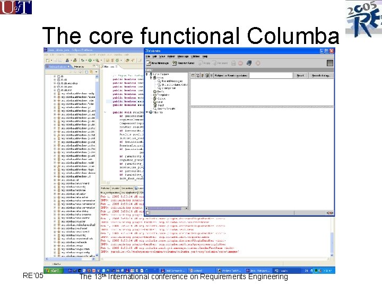382x286 pixels.
Task: Open 'Subject or Sender contains' filter dropdown
Action: pyautogui.click(x=231, y=75)
